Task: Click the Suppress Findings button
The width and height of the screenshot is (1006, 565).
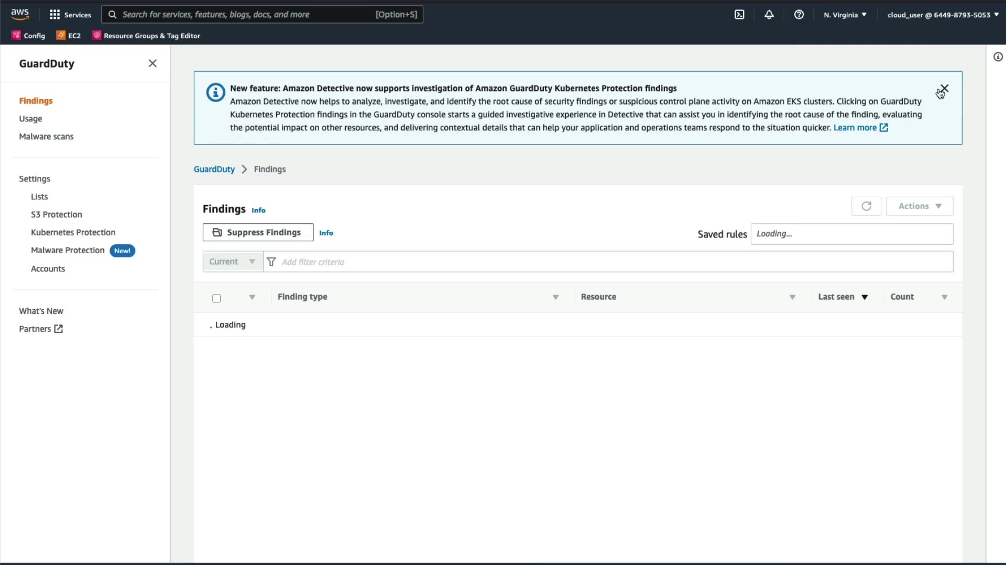Action: coord(258,232)
